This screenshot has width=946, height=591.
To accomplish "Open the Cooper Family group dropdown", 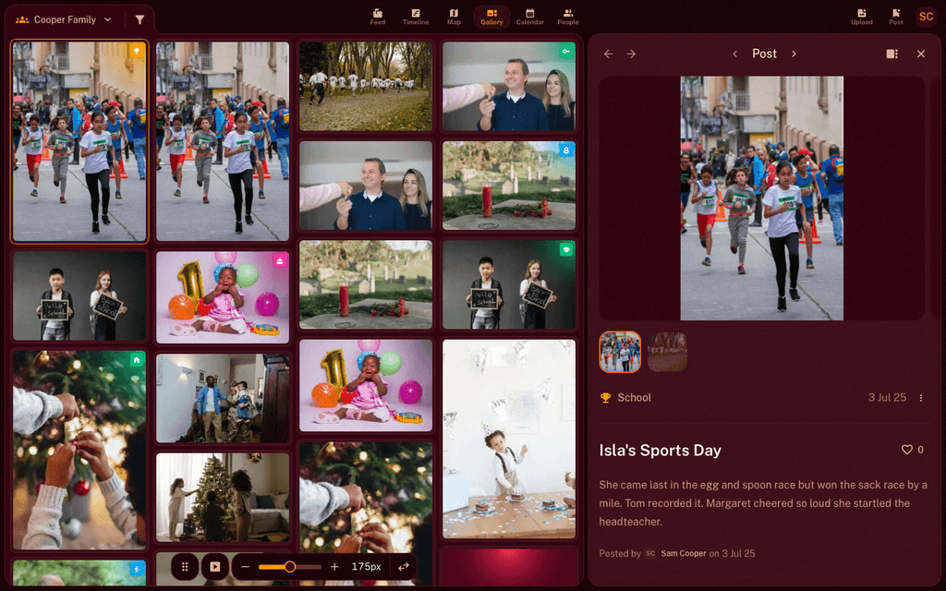I will point(64,20).
